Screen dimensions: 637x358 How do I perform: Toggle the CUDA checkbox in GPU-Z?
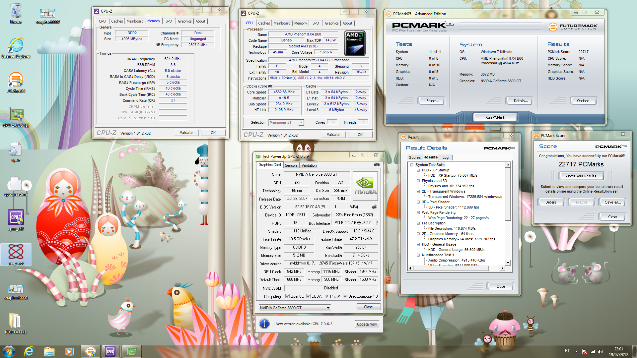(308, 296)
